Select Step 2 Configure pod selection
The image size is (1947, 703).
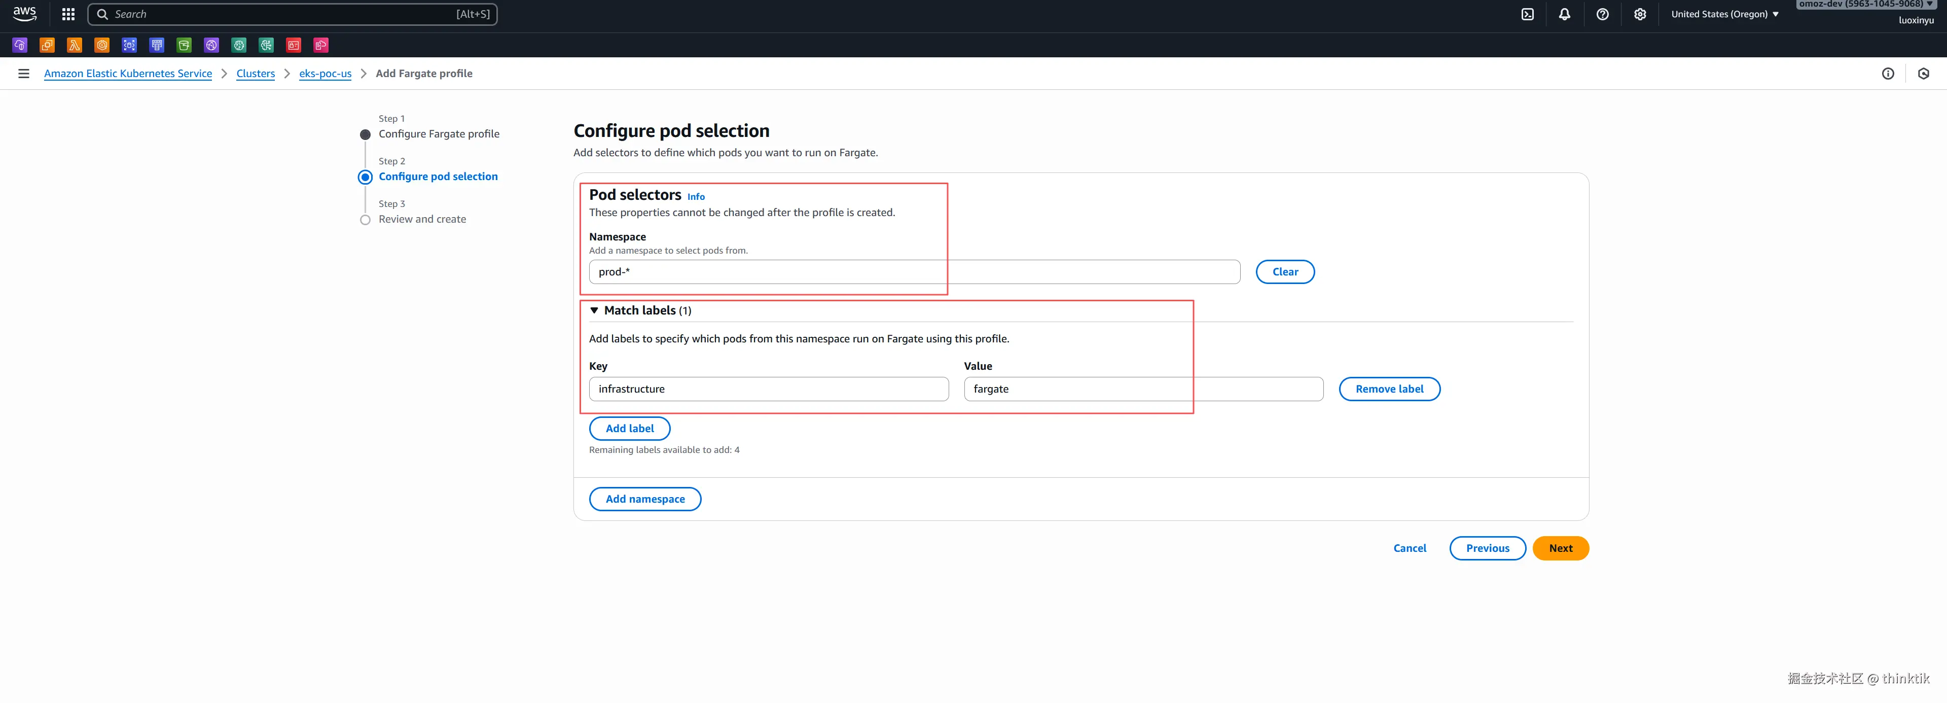pyautogui.click(x=438, y=176)
